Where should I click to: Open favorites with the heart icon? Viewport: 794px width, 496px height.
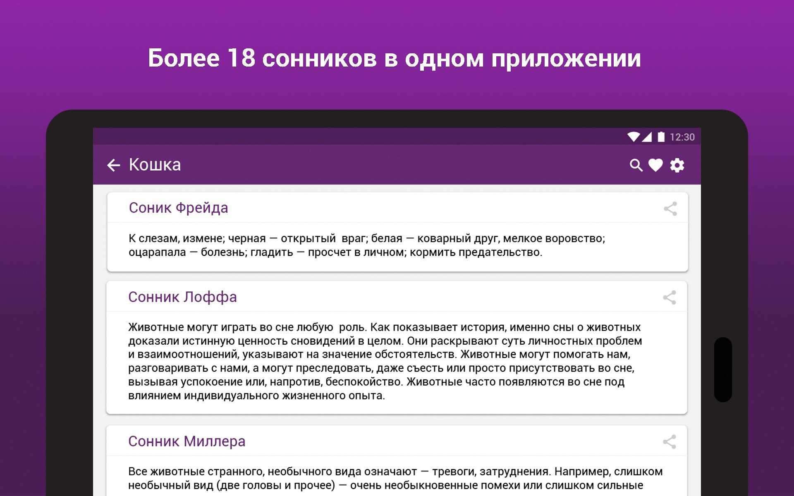[655, 165]
